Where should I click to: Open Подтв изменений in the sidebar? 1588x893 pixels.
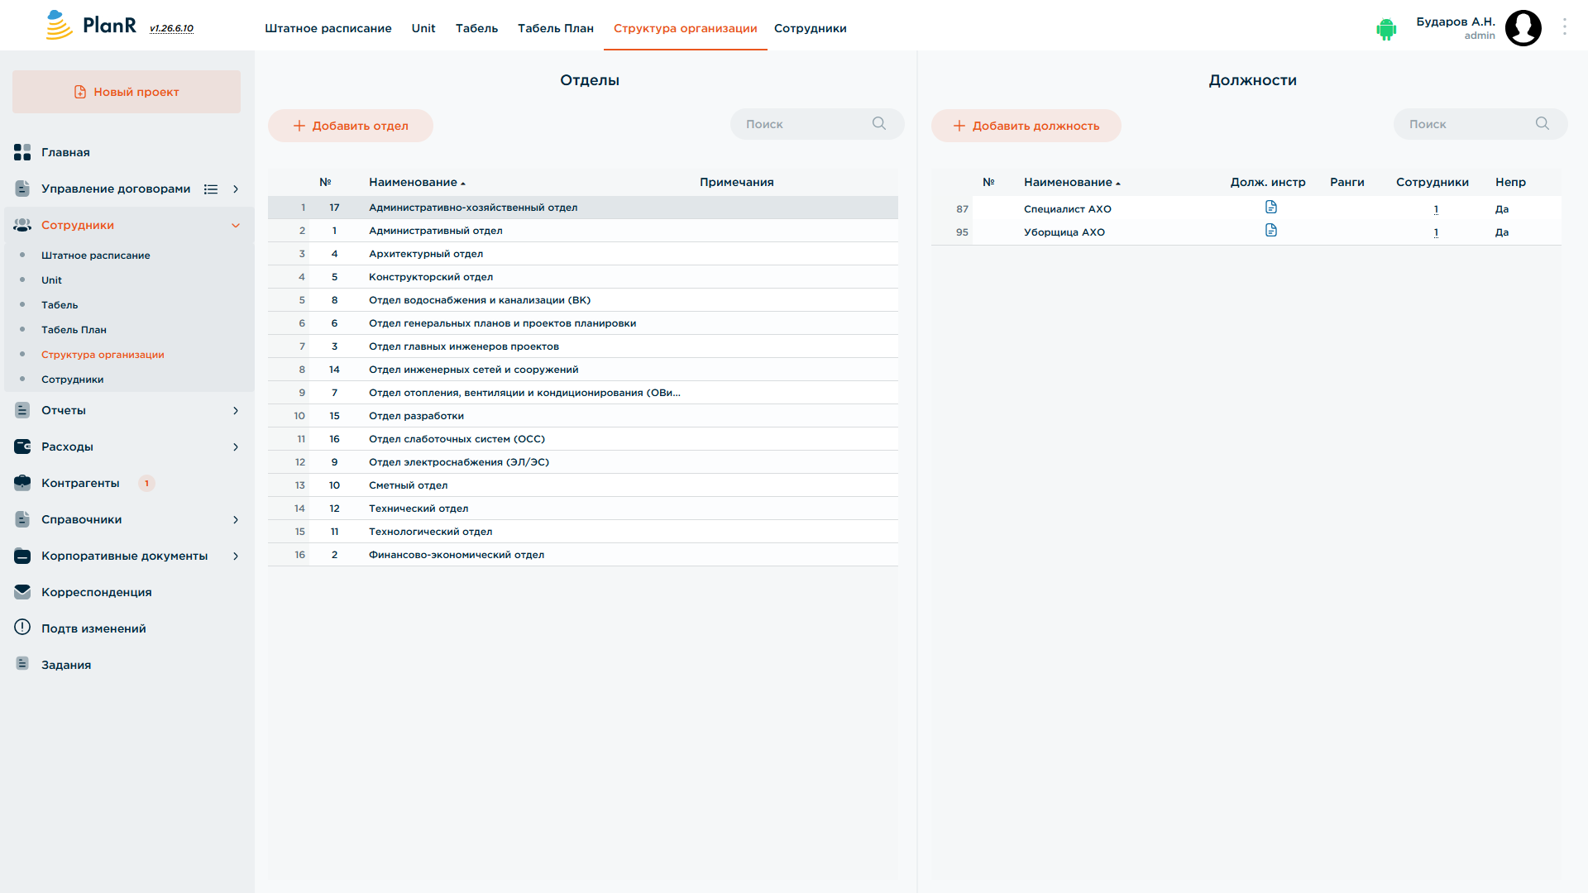tap(93, 628)
